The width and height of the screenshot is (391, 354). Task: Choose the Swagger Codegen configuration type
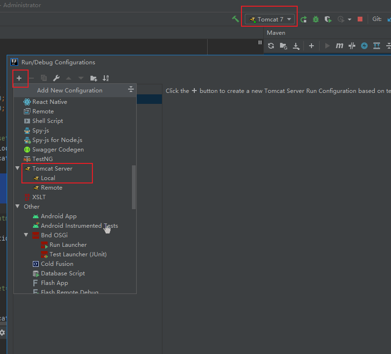click(x=58, y=150)
